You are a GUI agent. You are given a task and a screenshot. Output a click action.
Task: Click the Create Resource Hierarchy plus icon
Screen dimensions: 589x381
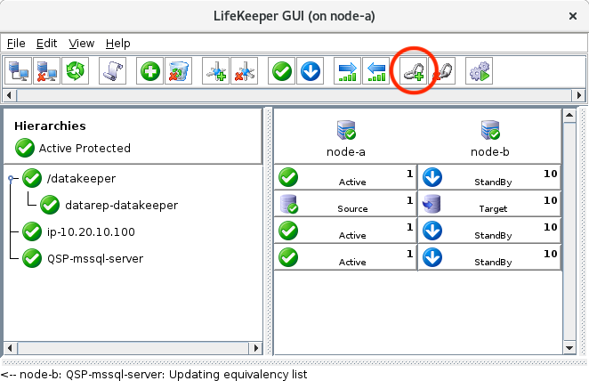point(149,70)
